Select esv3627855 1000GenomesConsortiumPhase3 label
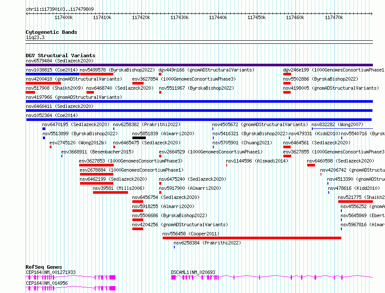Viewport: 385px width, 293px height. coord(334,152)
